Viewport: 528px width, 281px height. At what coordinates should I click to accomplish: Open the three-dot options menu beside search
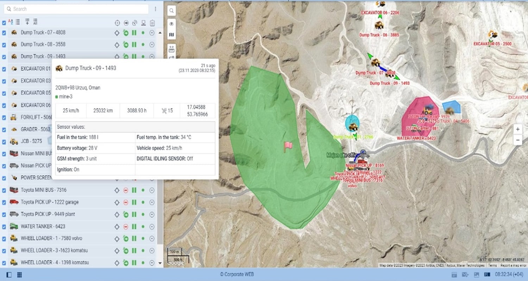(156, 9)
